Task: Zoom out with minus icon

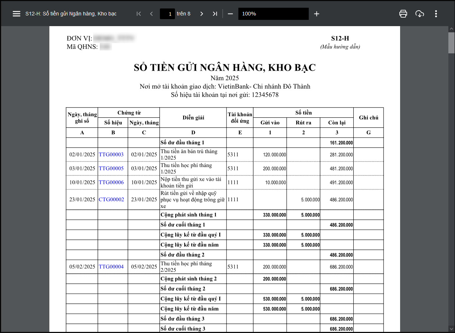Action: pyautogui.click(x=230, y=14)
